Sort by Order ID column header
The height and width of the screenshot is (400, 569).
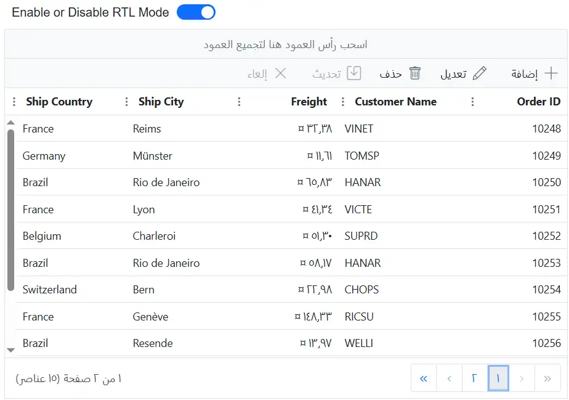tap(538, 102)
